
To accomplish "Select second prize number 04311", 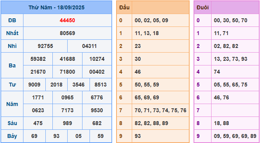I will coord(90,46).
